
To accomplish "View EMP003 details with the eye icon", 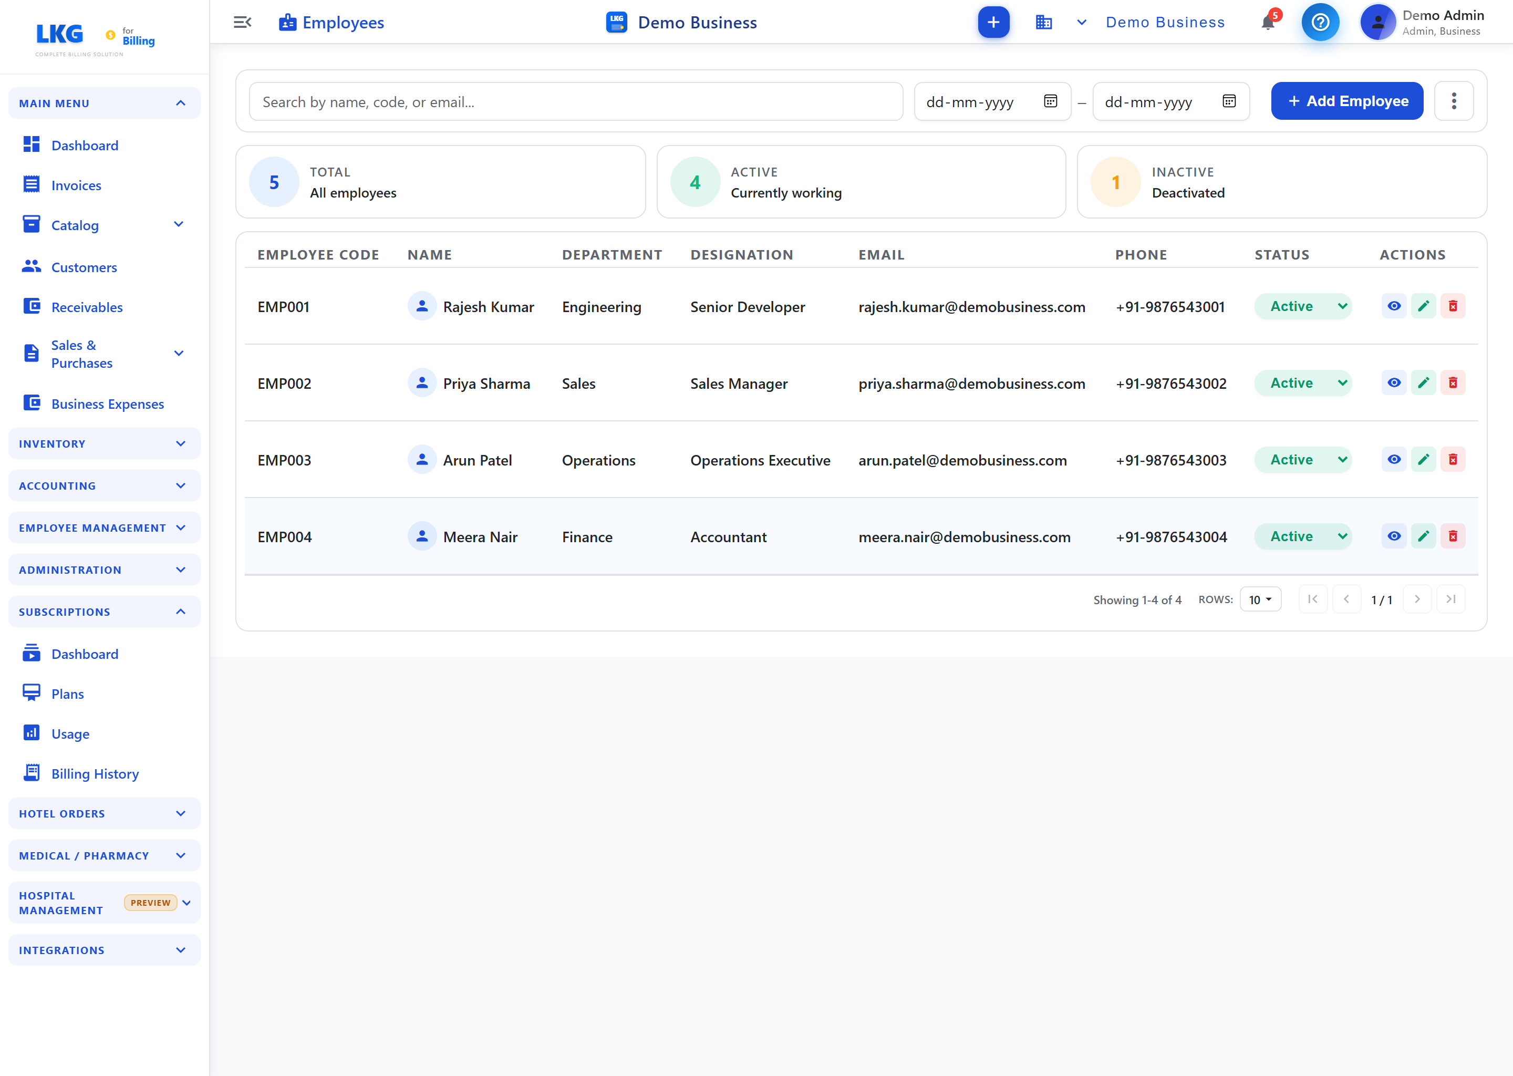I will 1394,460.
